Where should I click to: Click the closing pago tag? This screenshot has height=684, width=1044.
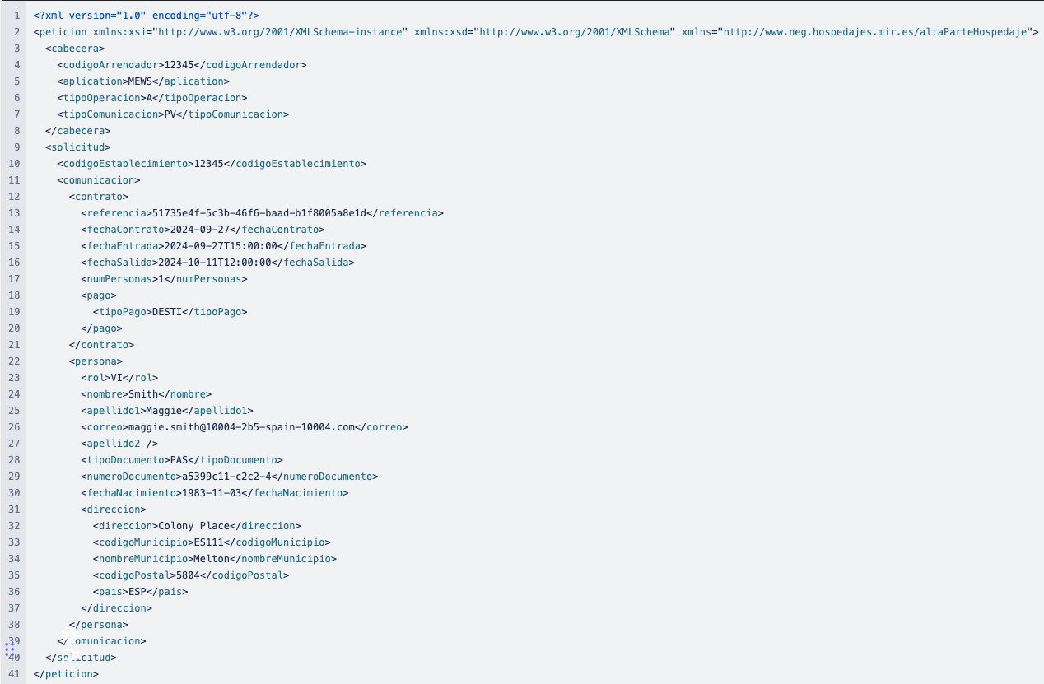click(x=101, y=328)
